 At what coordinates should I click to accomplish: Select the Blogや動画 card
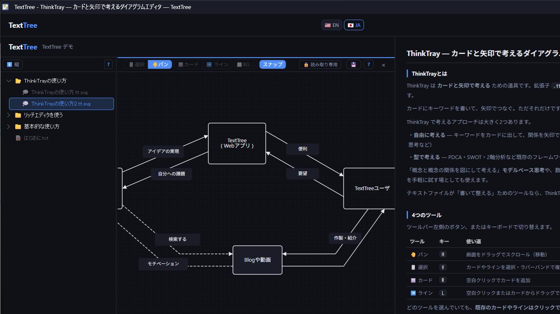point(257,260)
